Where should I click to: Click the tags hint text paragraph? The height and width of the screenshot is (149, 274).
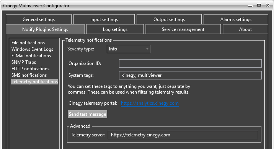(129, 89)
